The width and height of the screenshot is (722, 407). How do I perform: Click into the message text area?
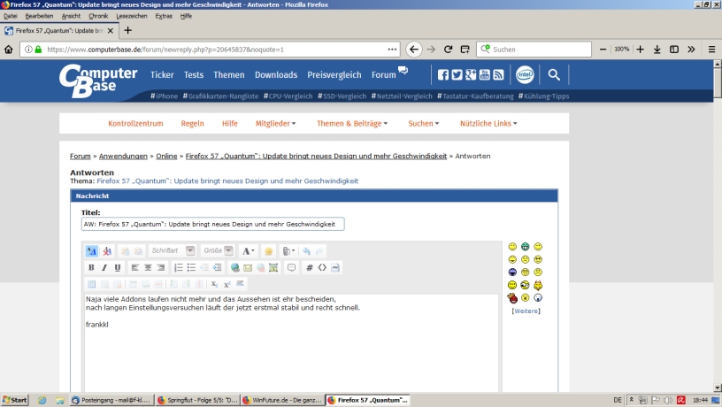click(291, 343)
